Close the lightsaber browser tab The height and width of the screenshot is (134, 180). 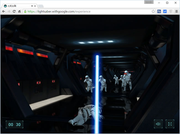35,6
